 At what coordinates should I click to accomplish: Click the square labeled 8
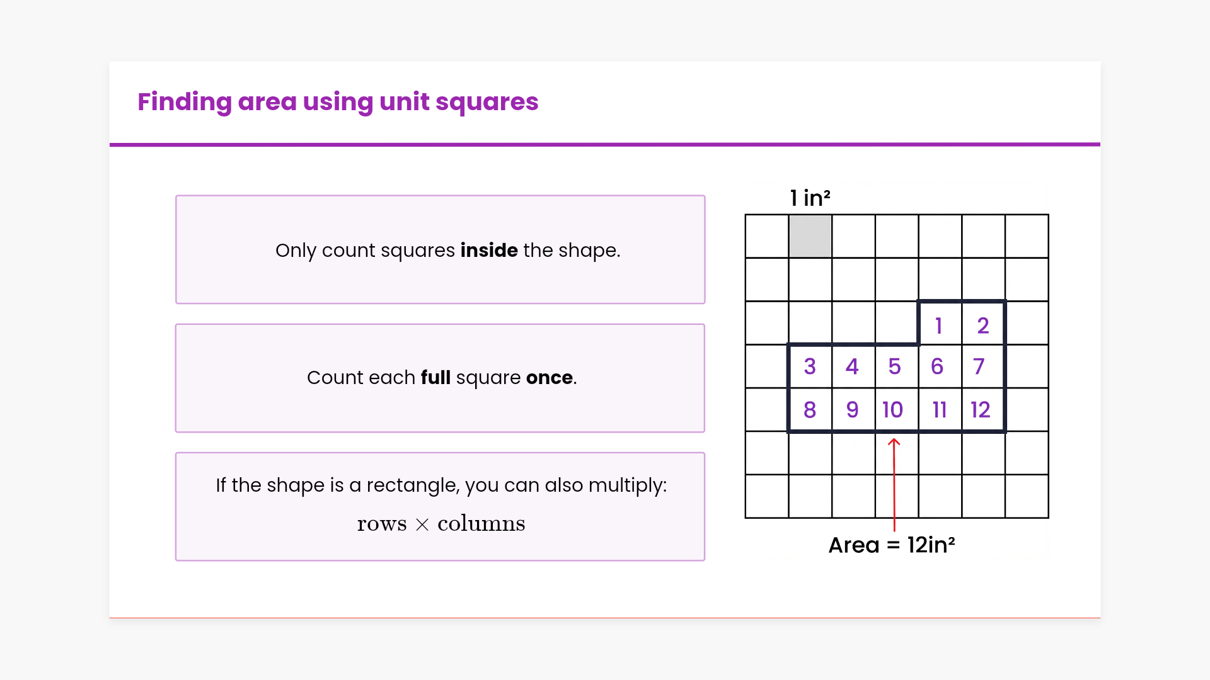(x=810, y=410)
